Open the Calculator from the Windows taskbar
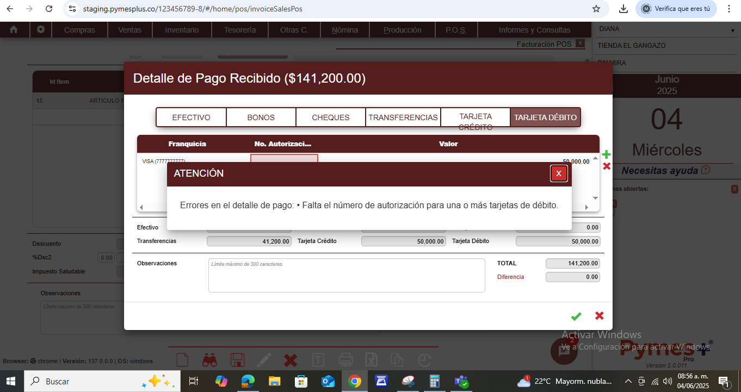Viewport: 741px width, 392px height. click(434, 381)
